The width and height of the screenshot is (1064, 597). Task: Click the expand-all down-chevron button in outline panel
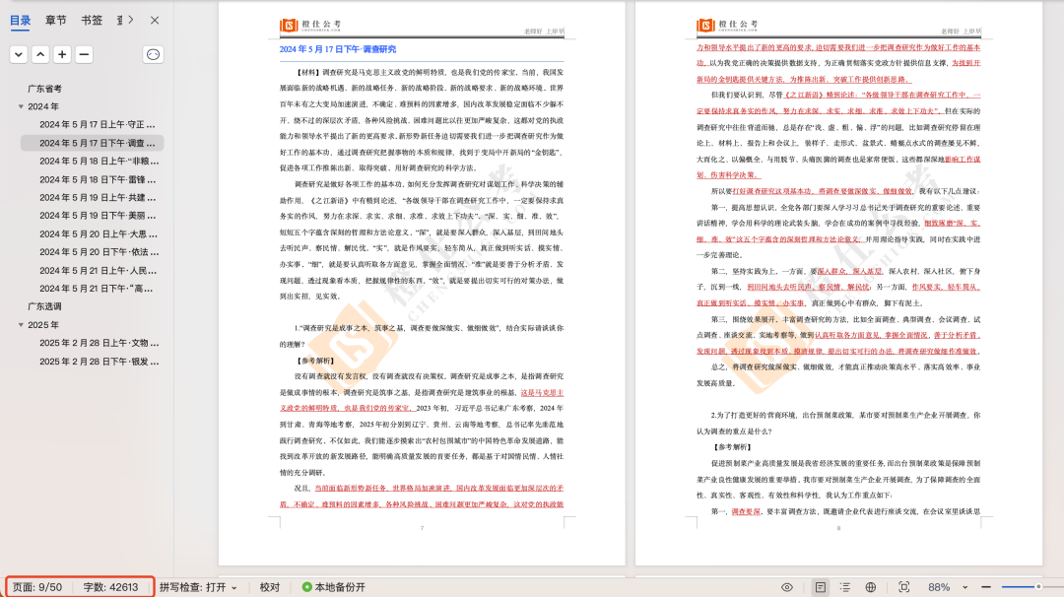(x=19, y=54)
